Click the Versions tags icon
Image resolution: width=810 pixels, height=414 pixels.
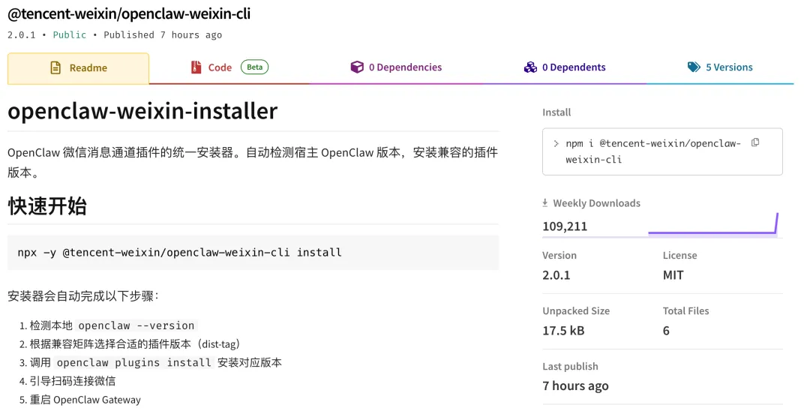[694, 67]
